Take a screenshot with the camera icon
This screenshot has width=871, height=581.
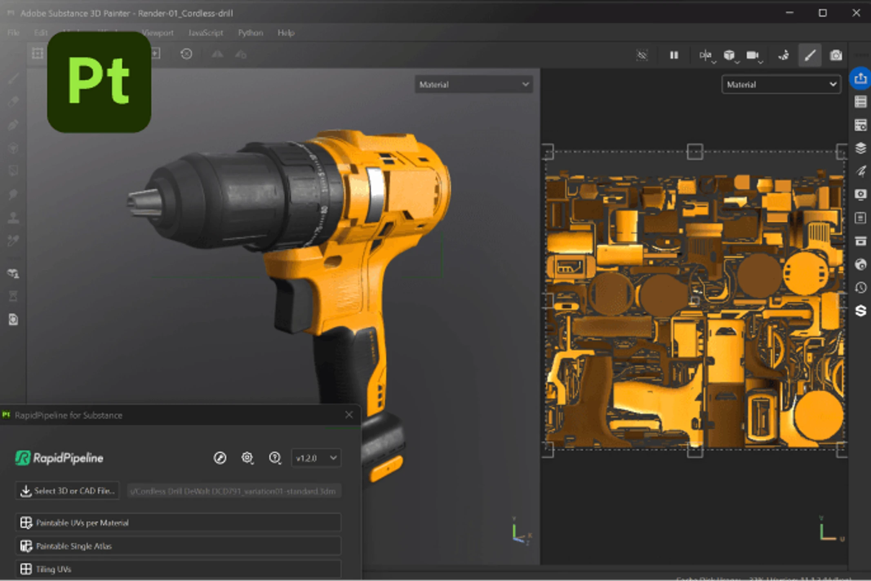835,55
